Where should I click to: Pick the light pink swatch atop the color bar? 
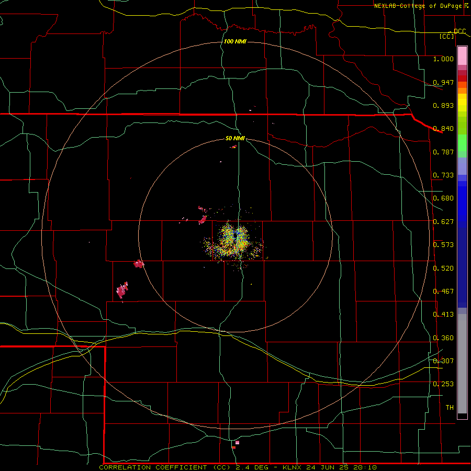tap(462, 55)
